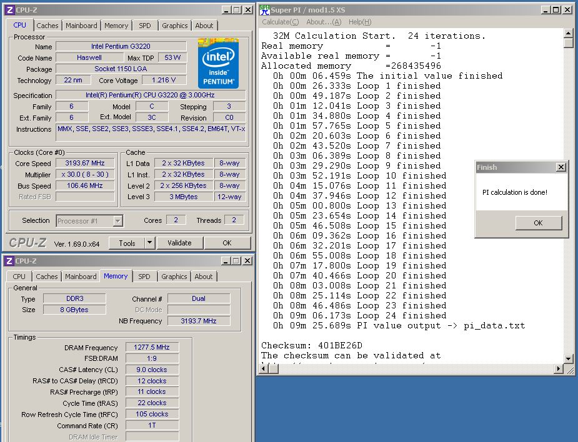Expand the Tools button dropdown arrow
This screenshot has width=578, height=442.
[x=149, y=243]
